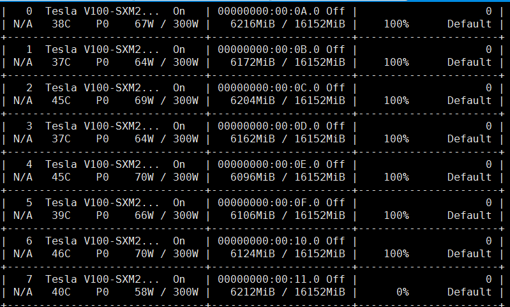The height and width of the screenshot is (307, 510).
Task: Click memory usage 6162MiB
Action: click(252, 139)
